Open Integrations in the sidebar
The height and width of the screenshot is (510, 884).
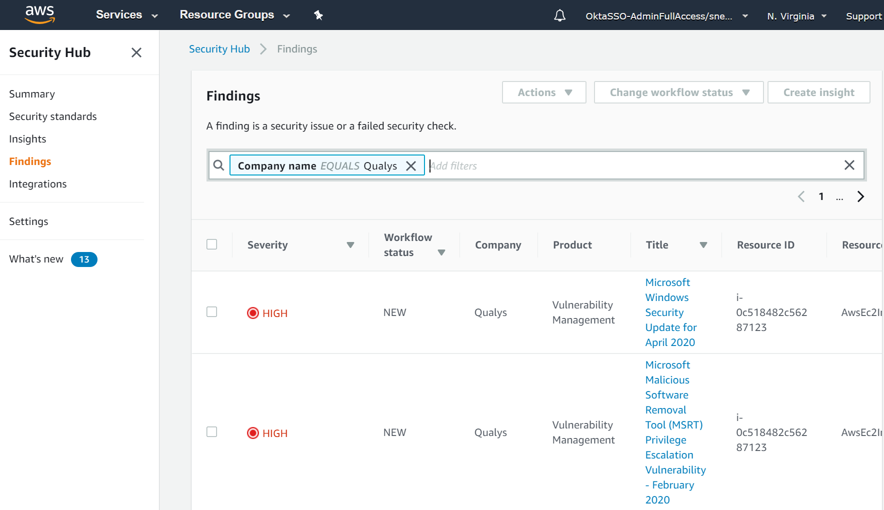tap(38, 184)
